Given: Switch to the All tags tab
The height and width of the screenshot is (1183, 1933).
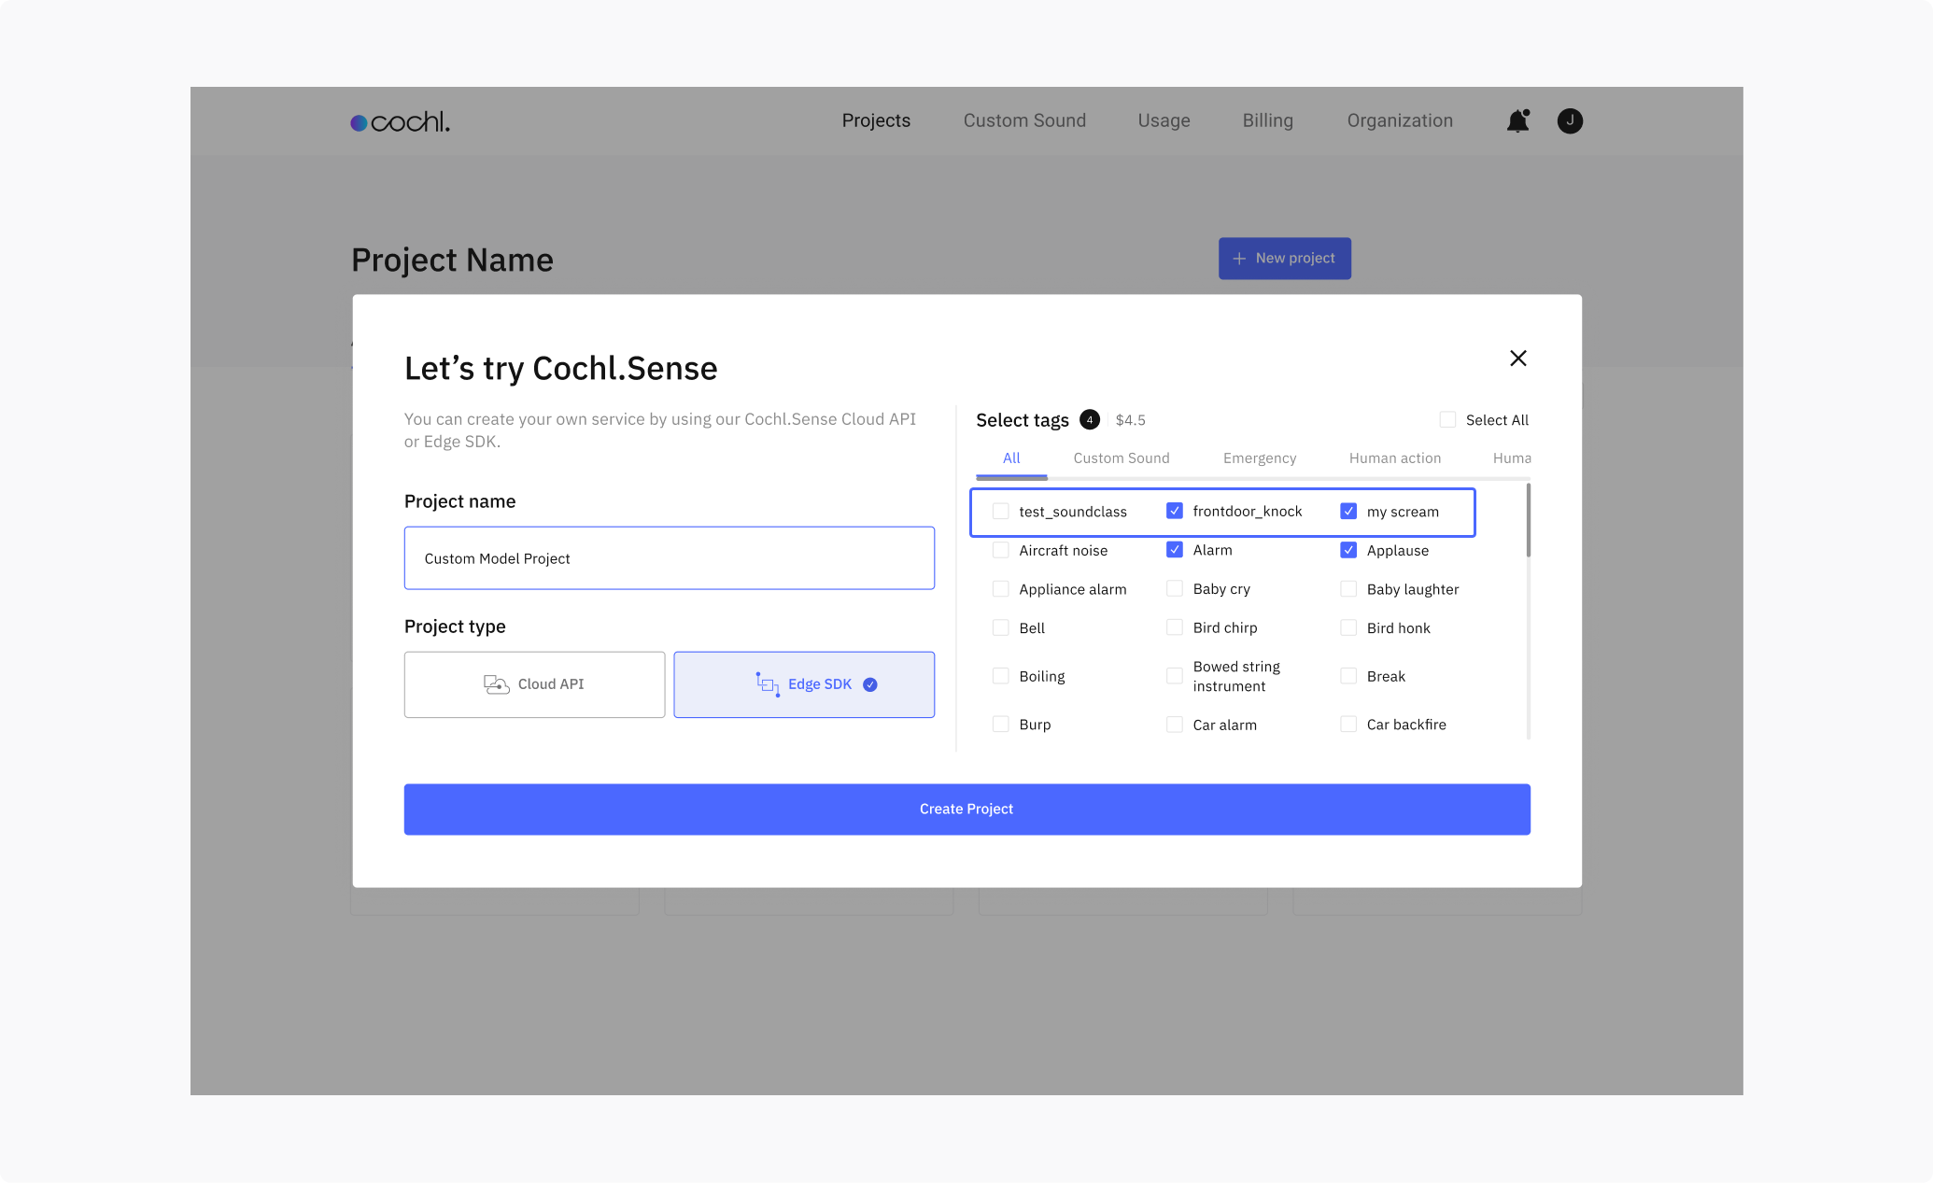Looking at the screenshot, I should 1011,458.
